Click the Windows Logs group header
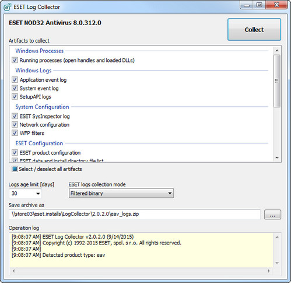 [x=33, y=71]
